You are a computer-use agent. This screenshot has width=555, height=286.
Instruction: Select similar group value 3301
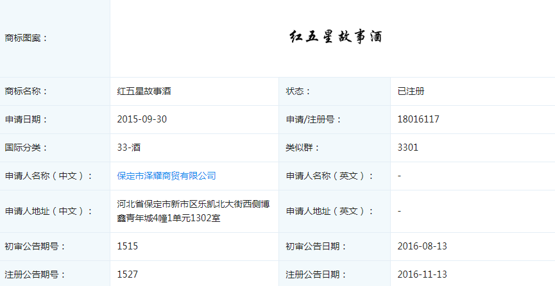pyautogui.click(x=408, y=147)
